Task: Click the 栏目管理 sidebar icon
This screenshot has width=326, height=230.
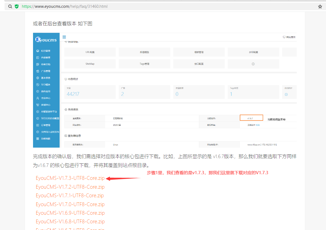Action: 38,51
